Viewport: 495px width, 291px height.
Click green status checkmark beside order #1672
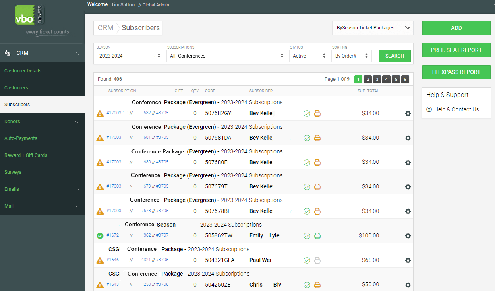coord(100,236)
